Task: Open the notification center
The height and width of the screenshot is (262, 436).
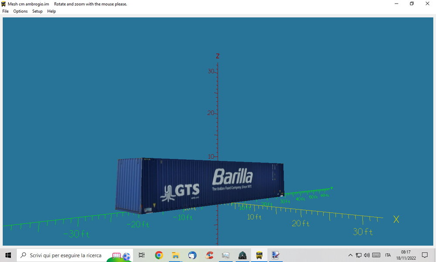Action: pos(425,255)
